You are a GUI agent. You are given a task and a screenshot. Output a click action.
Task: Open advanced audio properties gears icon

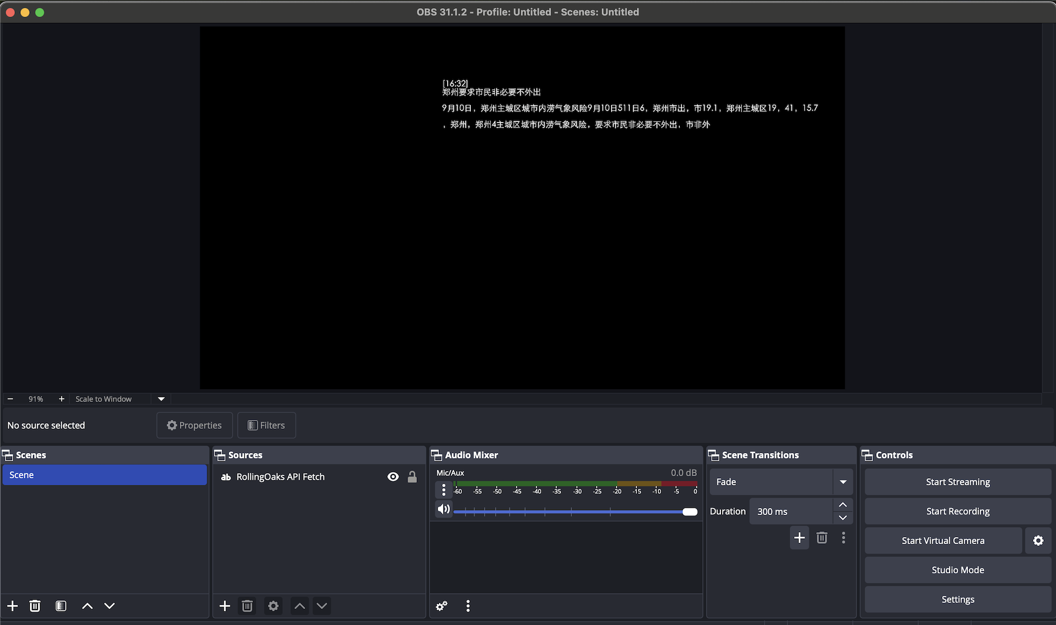[x=442, y=606]
